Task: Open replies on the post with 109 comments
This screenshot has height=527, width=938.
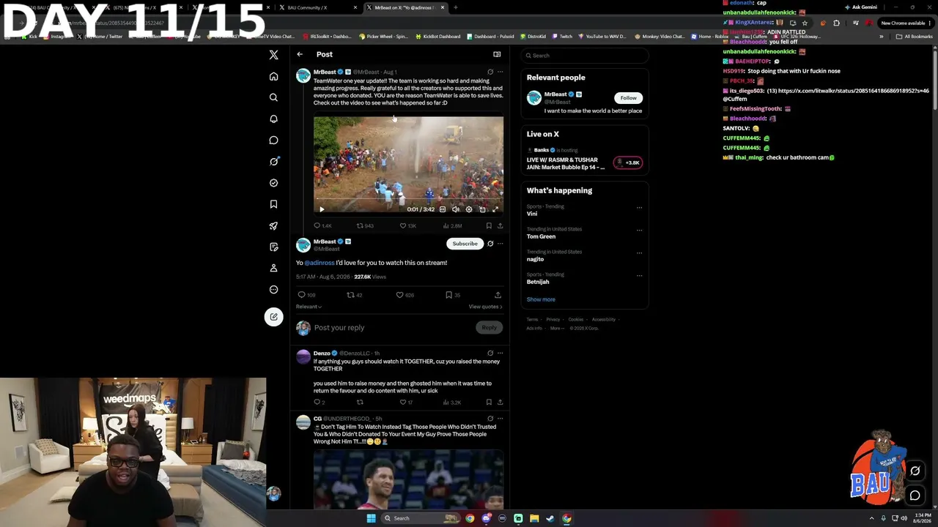Action: (x=306, y=295)
